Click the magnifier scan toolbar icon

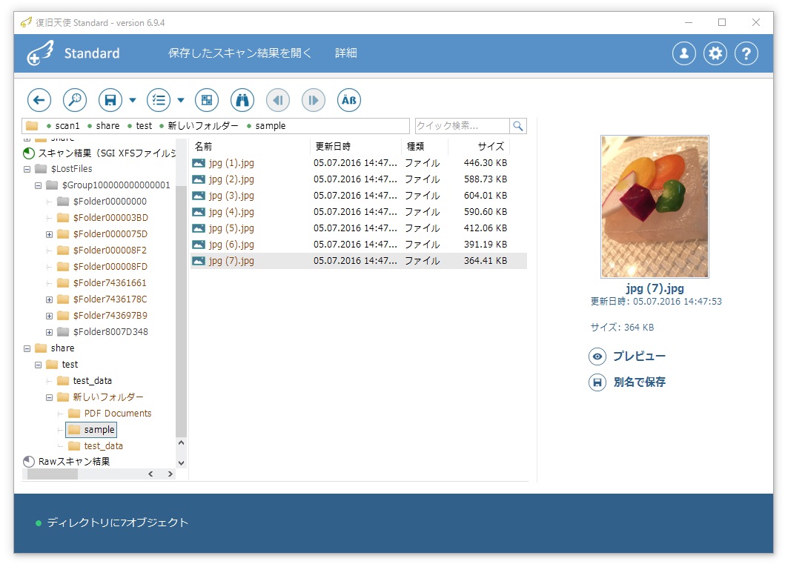coord(75,100)
